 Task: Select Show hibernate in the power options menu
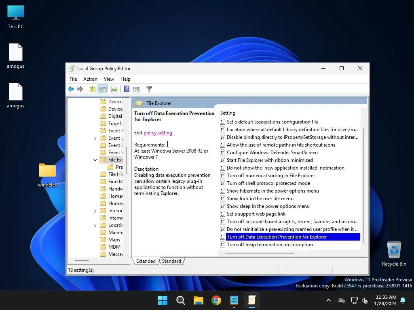[x=273, y=191]
